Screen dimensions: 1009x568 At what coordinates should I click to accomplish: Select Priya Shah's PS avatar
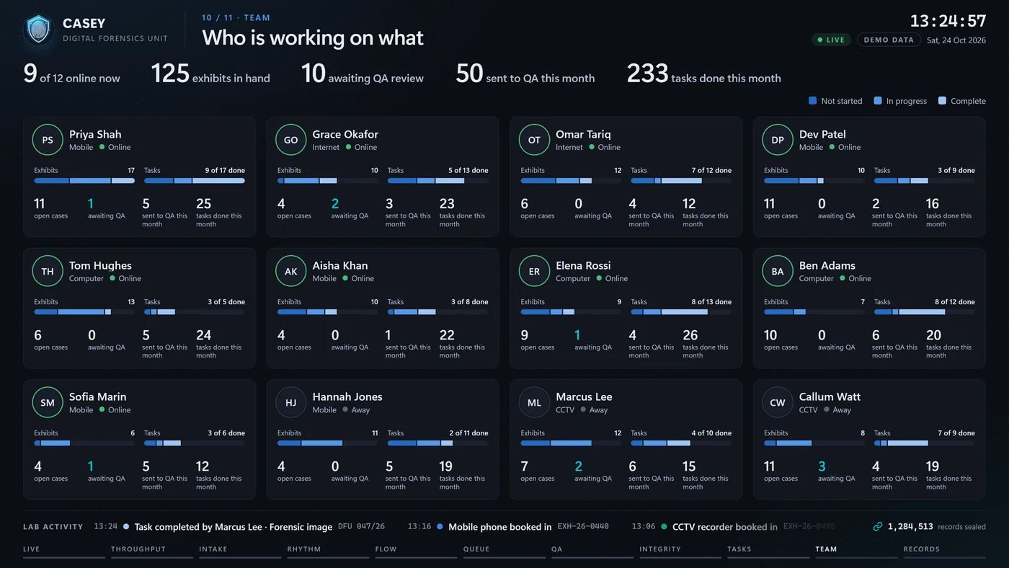click(x=48, y=140)
